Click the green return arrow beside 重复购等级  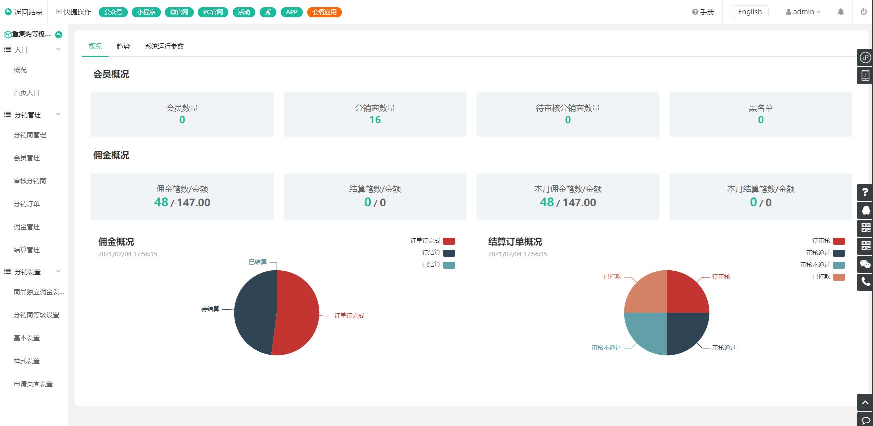[59, 34]
